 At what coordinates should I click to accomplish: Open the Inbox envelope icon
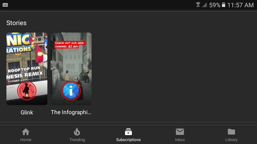(180, 132)
